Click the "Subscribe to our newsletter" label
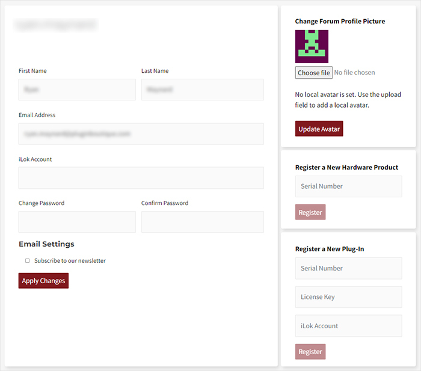 pos(70,261)
